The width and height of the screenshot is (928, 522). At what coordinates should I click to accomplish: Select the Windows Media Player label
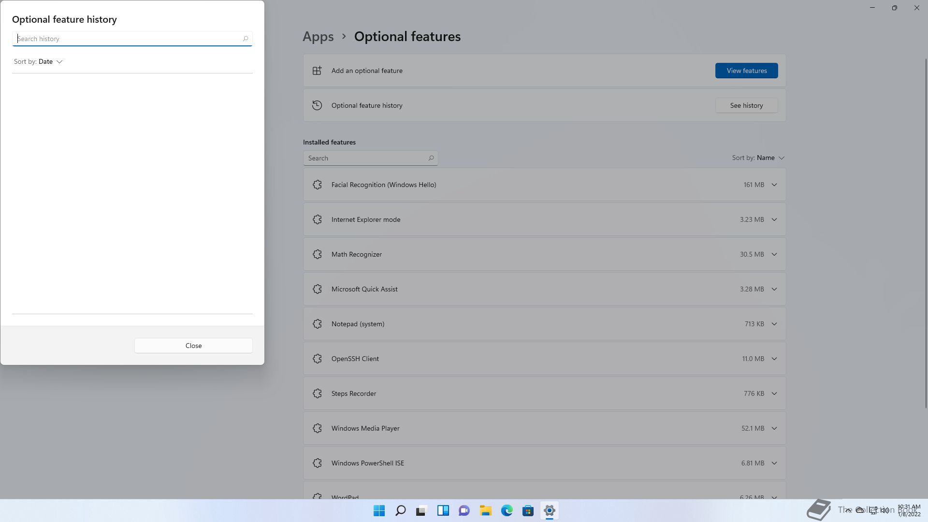point(365,428)
